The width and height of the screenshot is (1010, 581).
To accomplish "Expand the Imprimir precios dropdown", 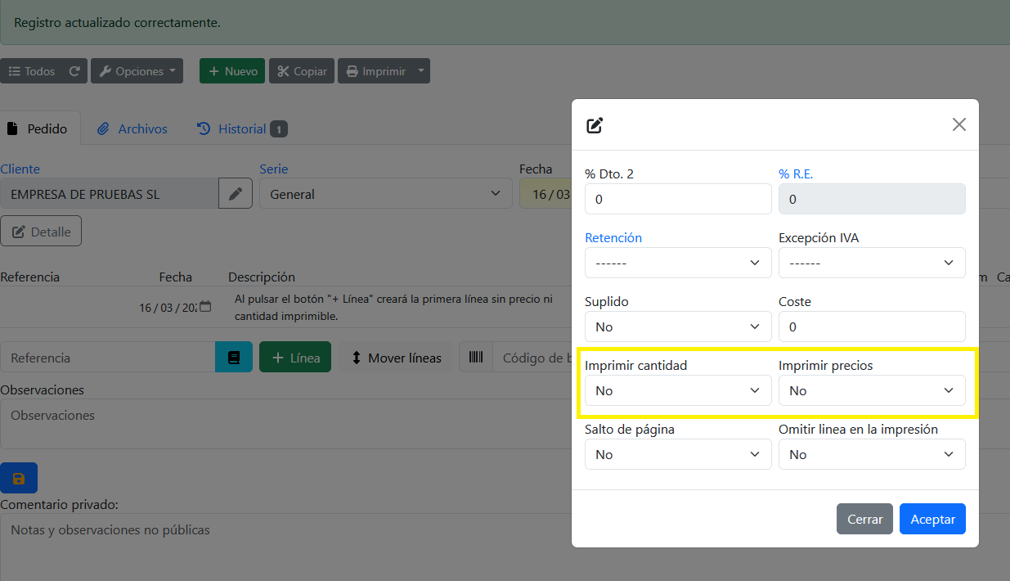I will tap(871, 390).
